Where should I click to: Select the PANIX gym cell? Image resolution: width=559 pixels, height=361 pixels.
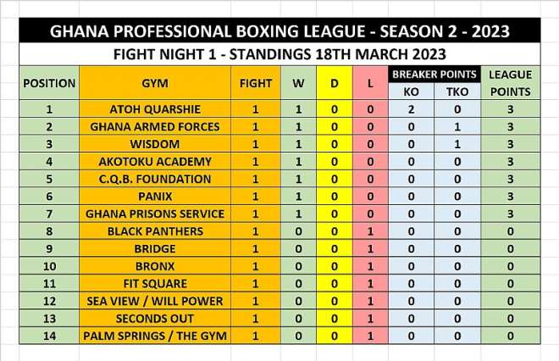155,197
